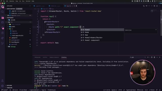Open yarn.lock in the file tree

click(x=14, y=44)
